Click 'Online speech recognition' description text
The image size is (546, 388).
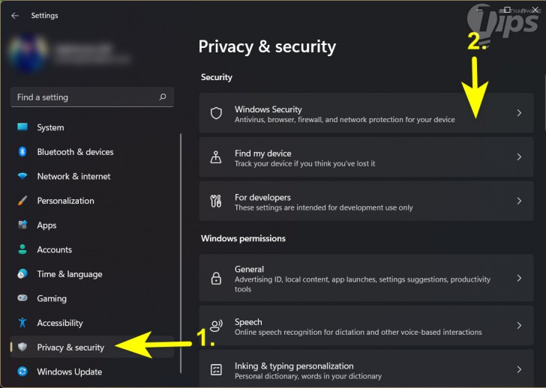click(x=358, y=332)
